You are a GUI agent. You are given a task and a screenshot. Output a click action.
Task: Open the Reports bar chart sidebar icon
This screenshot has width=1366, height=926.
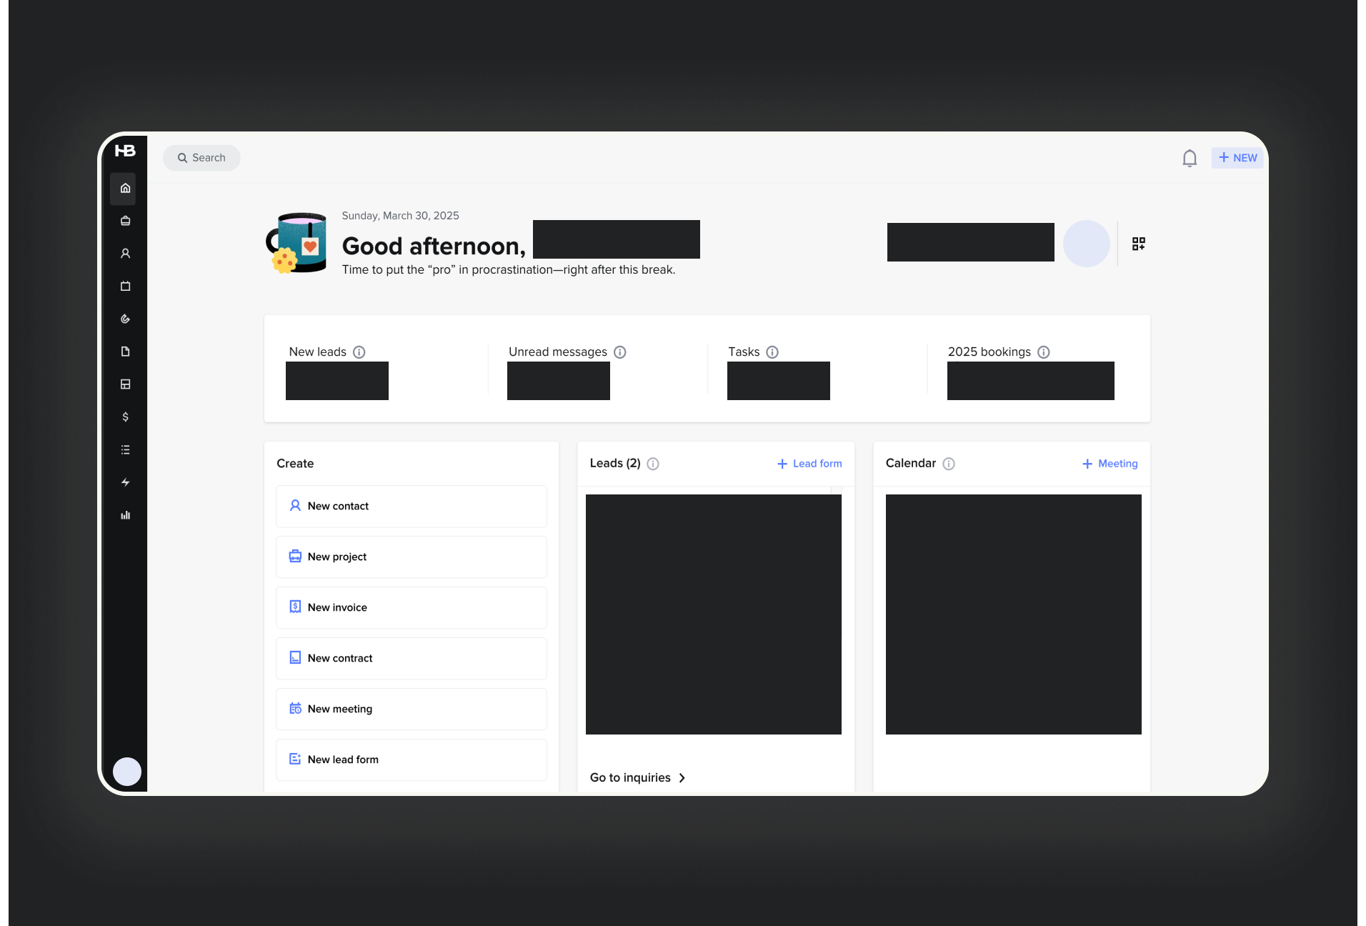point(125,515)
